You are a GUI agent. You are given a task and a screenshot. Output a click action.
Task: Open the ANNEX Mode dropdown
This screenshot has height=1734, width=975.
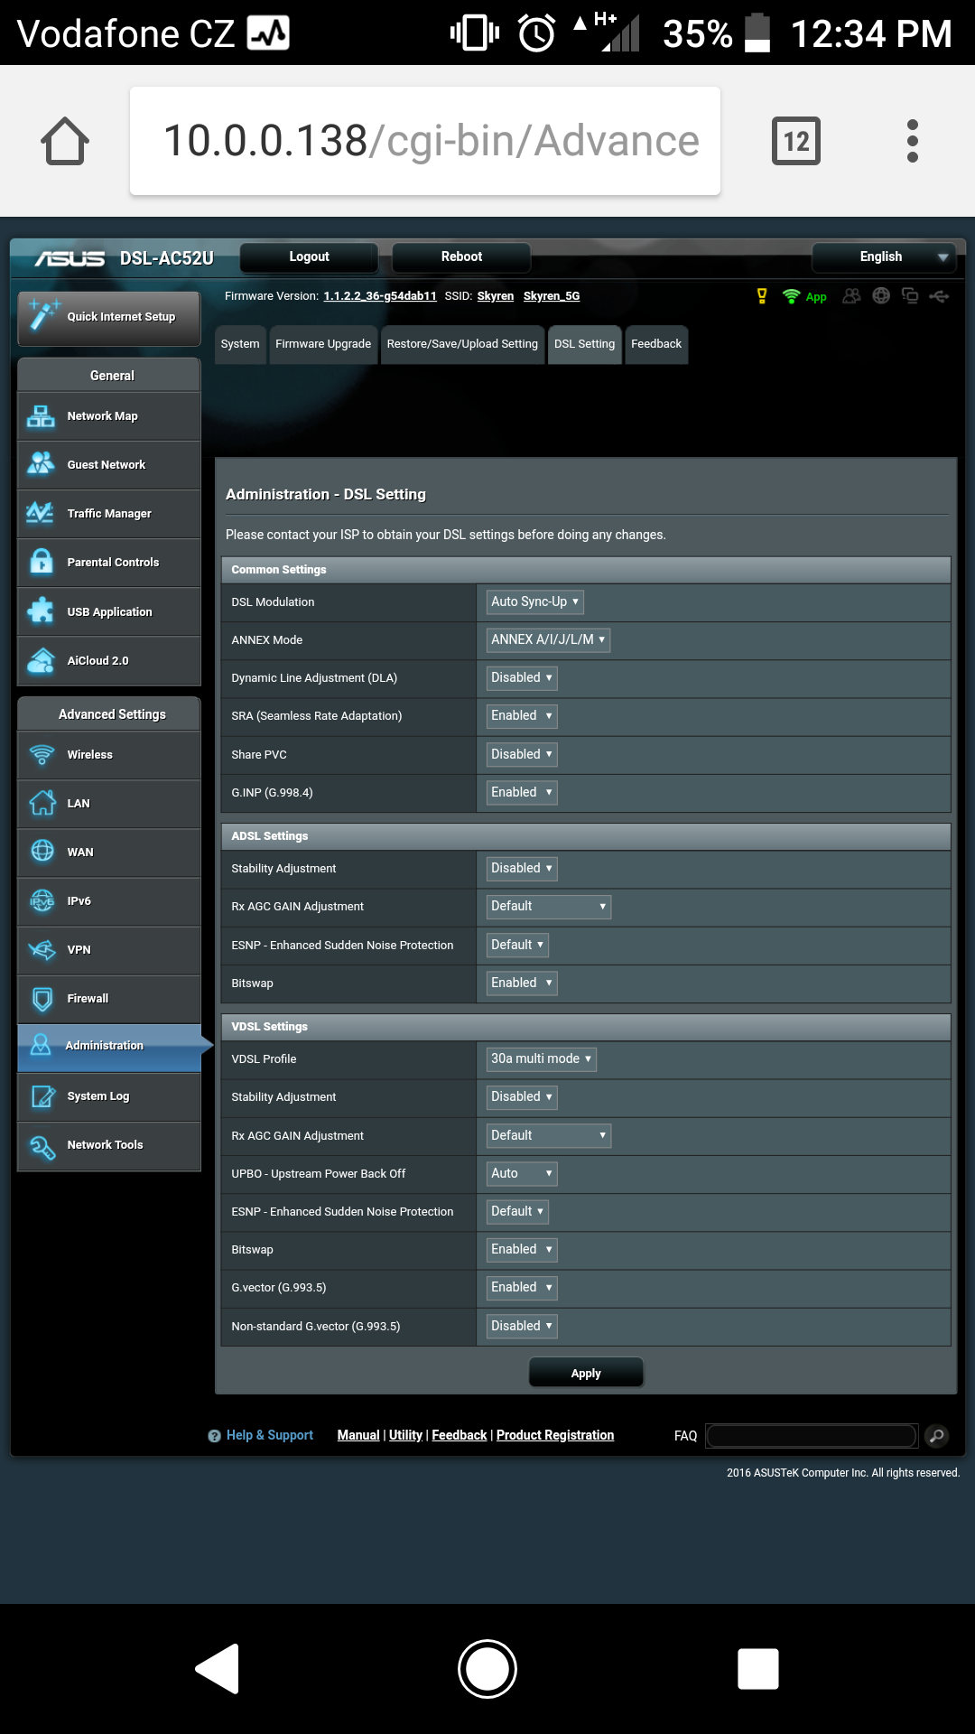547,639
